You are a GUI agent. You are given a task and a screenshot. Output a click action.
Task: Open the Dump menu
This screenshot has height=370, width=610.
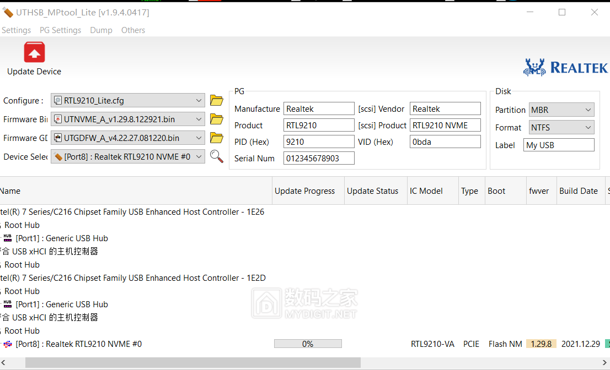pos(101,30)
